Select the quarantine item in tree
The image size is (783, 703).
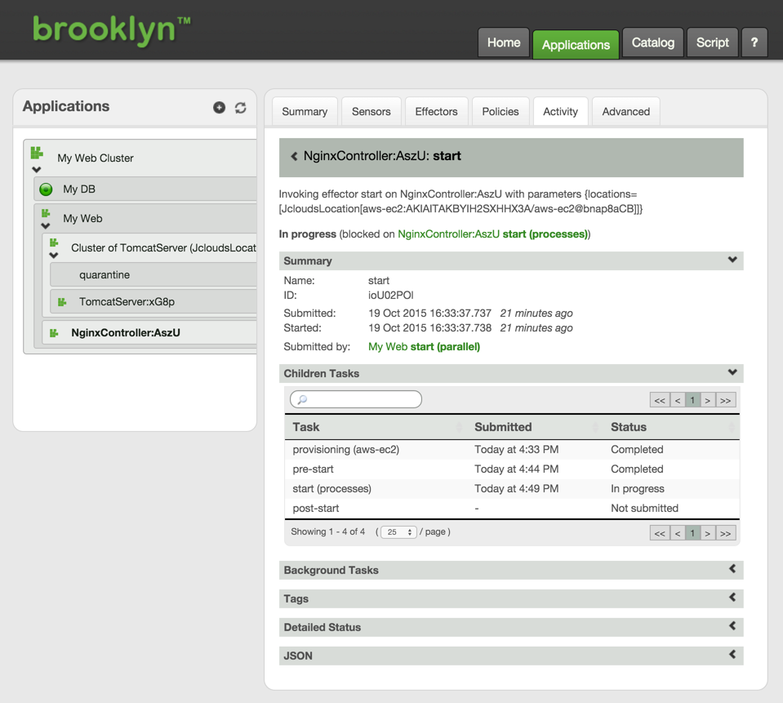coord(105,275)
